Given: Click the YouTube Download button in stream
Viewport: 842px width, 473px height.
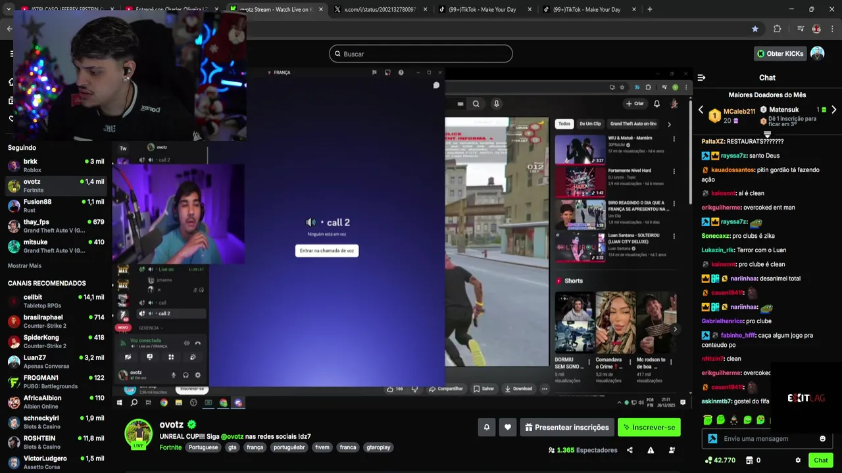Looking at the screenshot, I should pyautogui.click(x=518, y=389).
